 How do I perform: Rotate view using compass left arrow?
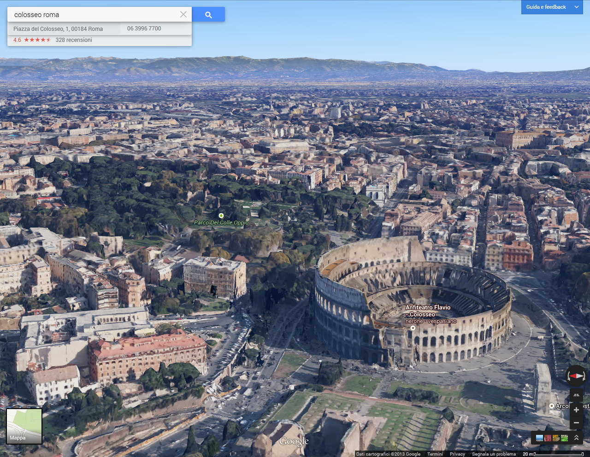[x=568, y=376]
